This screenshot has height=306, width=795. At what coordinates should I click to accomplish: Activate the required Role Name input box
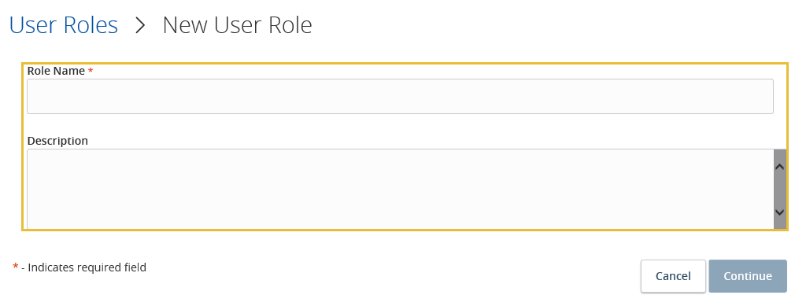coord(400,96)
